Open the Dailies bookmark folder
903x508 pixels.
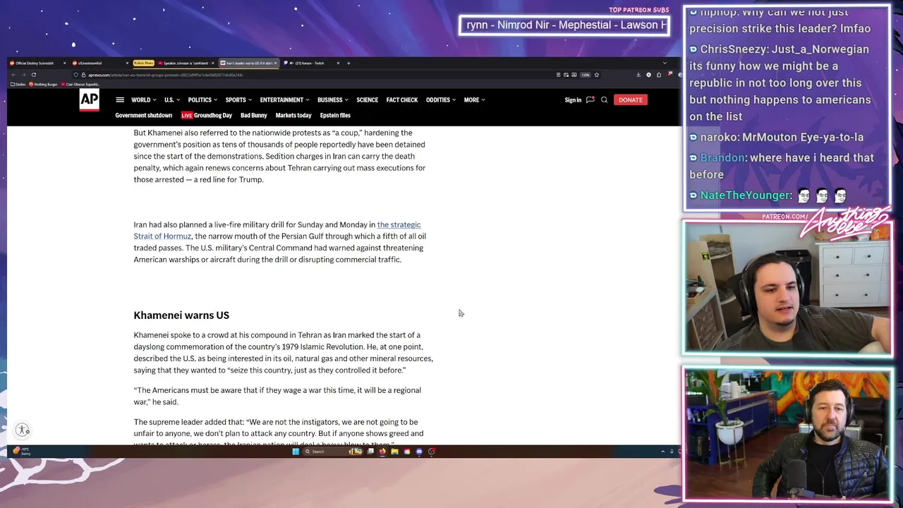click(18, 85)
